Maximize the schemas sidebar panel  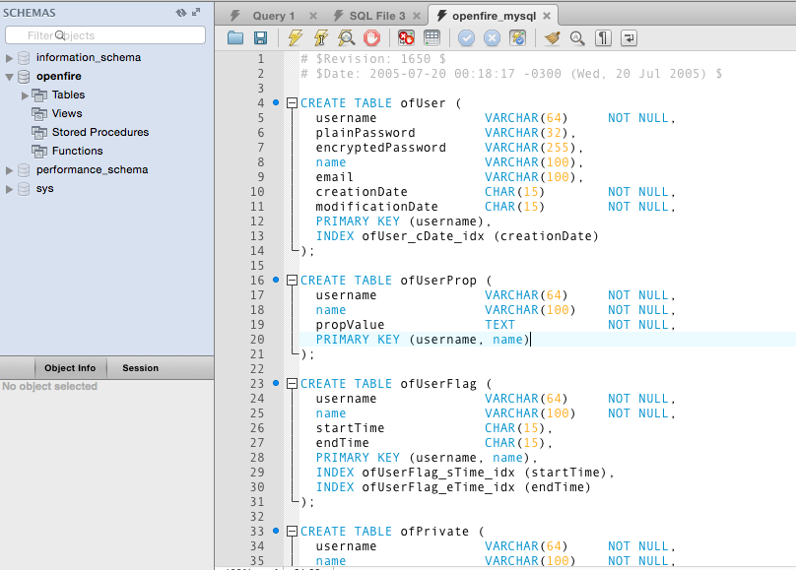click(x=196, y=12)
